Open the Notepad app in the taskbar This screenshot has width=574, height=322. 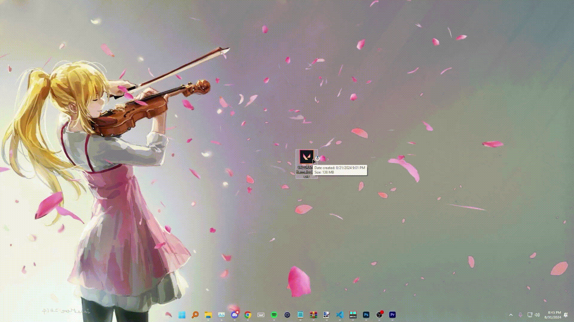click(300, 315)
